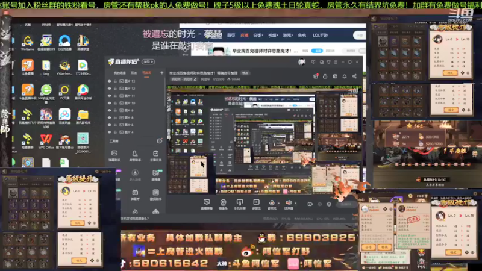The image size is (482, 271).
Task: Select the 图片 10 layer row
Action: [x=135, y=103]
